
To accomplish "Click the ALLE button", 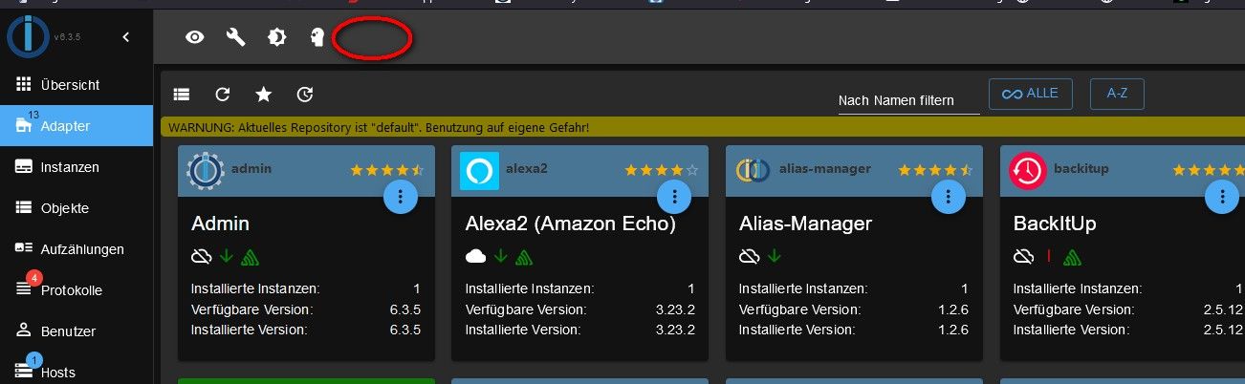I will pos(1030,94).
